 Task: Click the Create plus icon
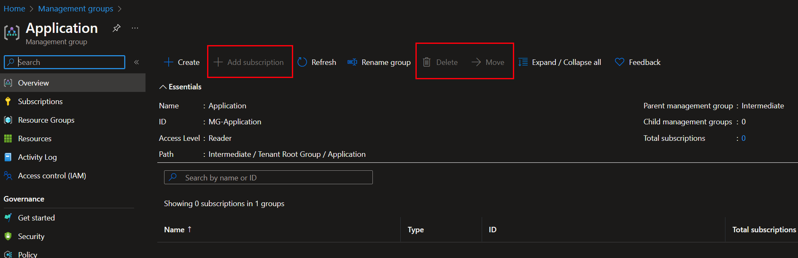pos(168,62)
